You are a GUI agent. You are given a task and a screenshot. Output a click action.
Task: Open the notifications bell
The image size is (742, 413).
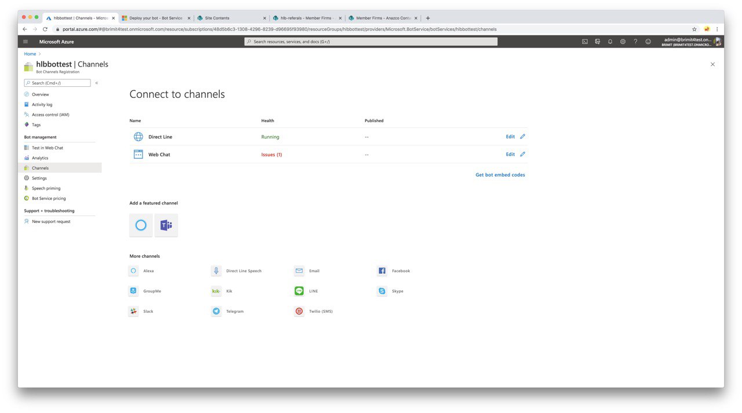(610, 42)
